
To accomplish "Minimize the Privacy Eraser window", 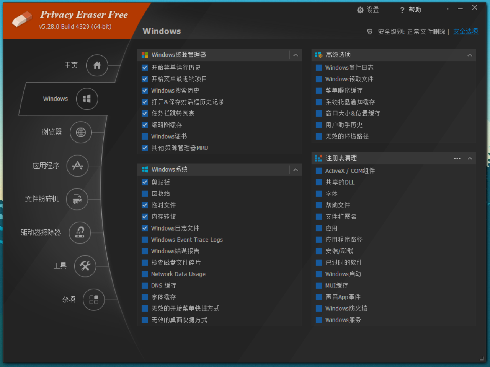I will [460, 8].
